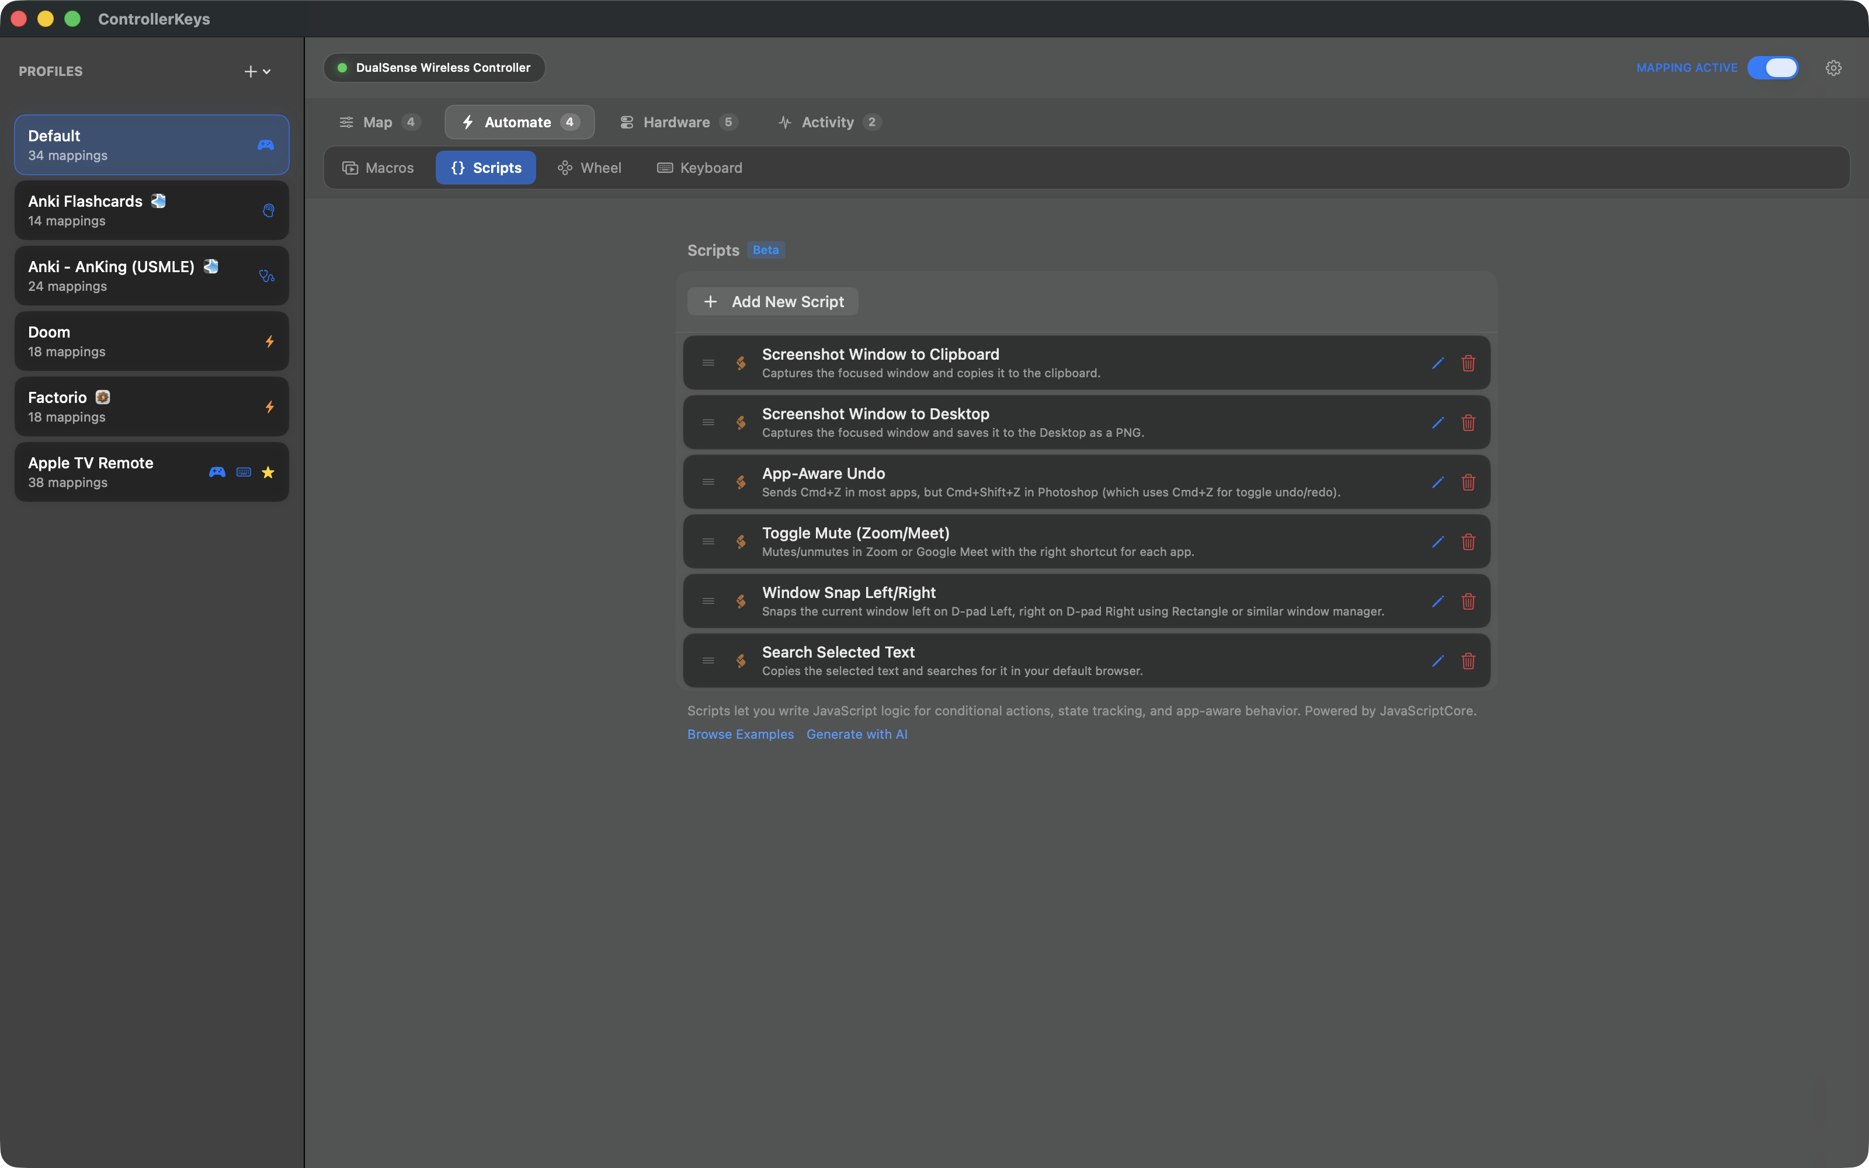Open settings gear icon
Screen dimensions: 1869x1168
1833,68
